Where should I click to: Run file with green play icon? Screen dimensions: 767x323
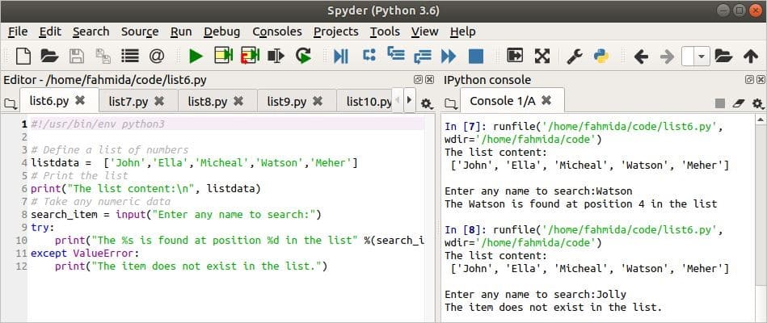196,57
